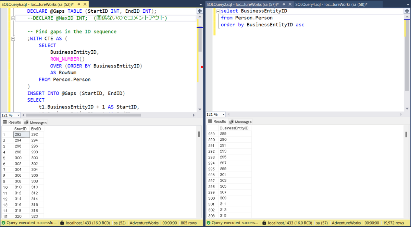Screen dimensions: 411x227
Task: Click lock icon beside localhost in left status
Action: (x=62, y=223)
